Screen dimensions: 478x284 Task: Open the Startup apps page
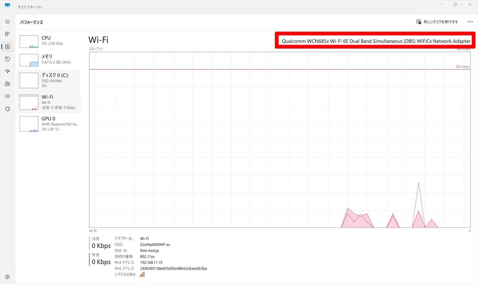tap(7, 71)
